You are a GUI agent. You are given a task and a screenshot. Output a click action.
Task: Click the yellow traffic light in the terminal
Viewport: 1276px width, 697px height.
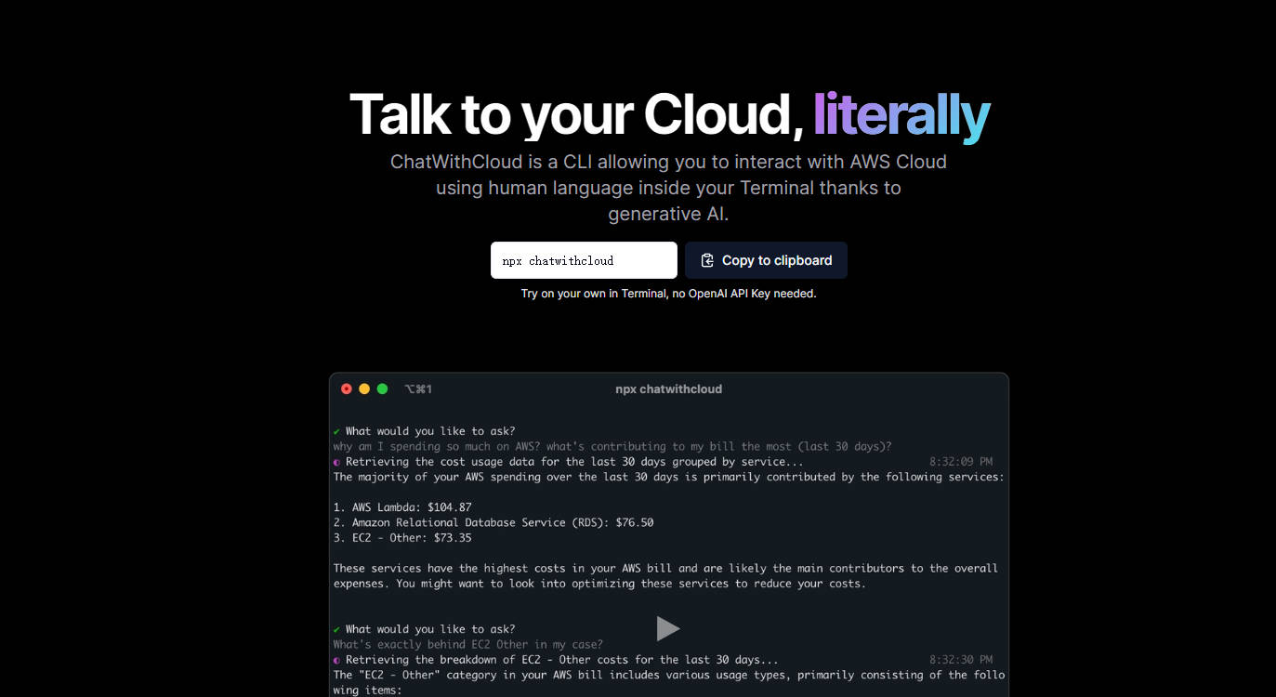[x=364, y=388]
